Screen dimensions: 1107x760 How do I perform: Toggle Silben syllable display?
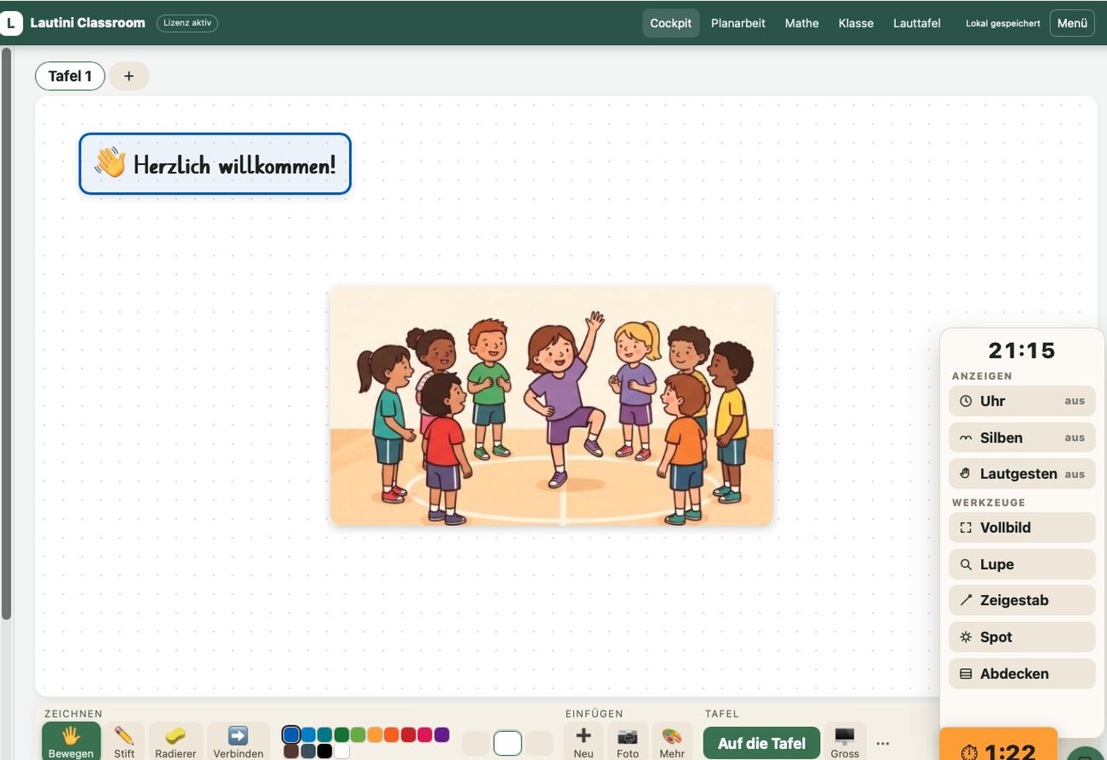tap(1022, 437)
